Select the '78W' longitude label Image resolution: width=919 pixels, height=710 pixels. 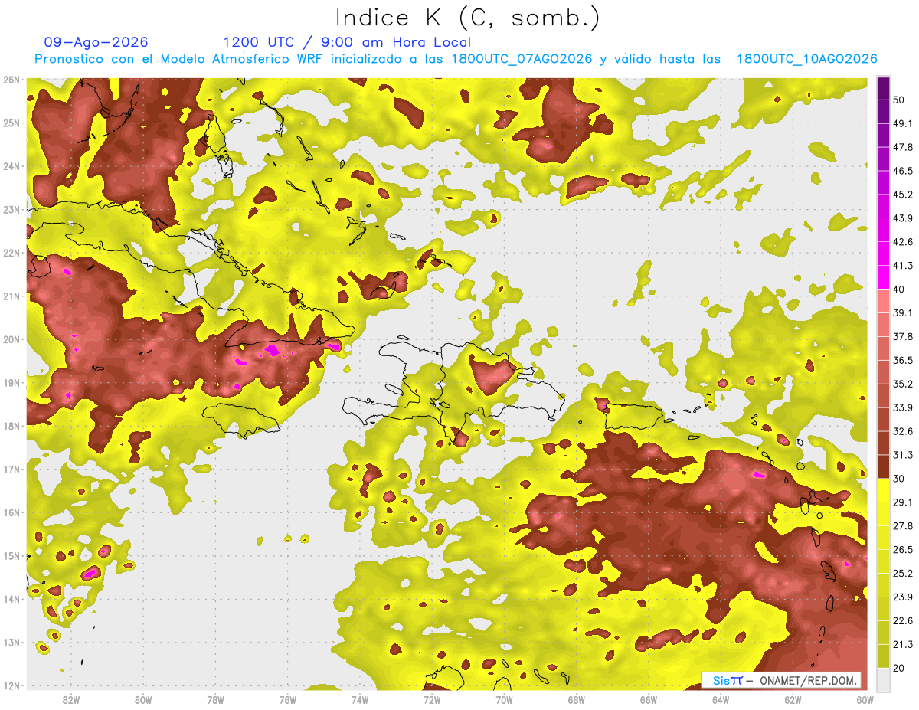[x=215, y=700]
